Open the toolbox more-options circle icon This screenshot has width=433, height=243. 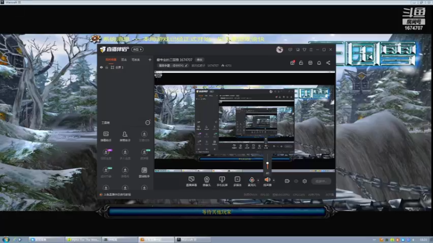148,123
